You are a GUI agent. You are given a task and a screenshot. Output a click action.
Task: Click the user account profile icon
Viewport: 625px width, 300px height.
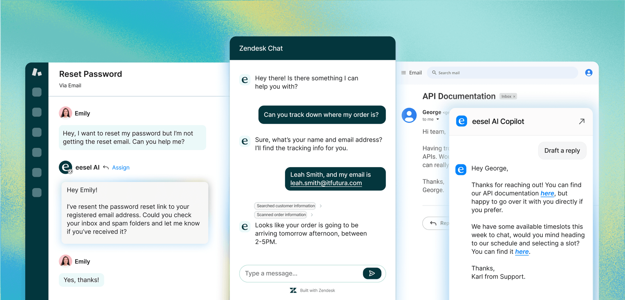point(589,73)
